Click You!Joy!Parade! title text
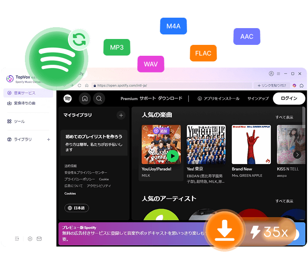Viewport: 308px width, 272px height. click(x=156, y=169)
